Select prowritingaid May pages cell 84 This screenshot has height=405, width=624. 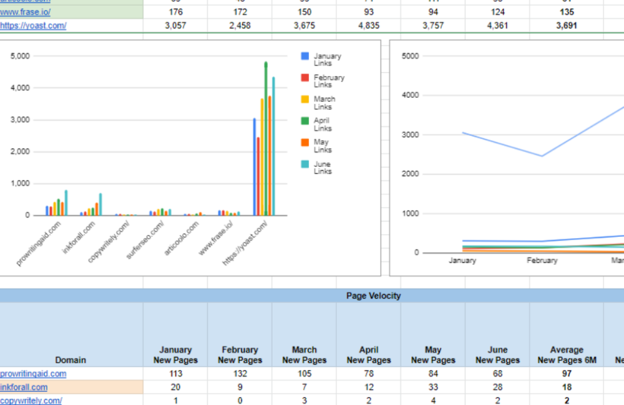click(434, 374)
